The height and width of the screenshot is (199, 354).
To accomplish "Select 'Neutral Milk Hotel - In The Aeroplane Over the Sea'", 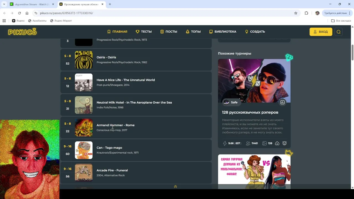I will point(134,103).
